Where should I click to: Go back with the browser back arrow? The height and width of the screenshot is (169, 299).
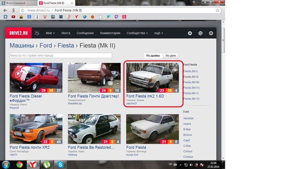(x=5, y=10)
